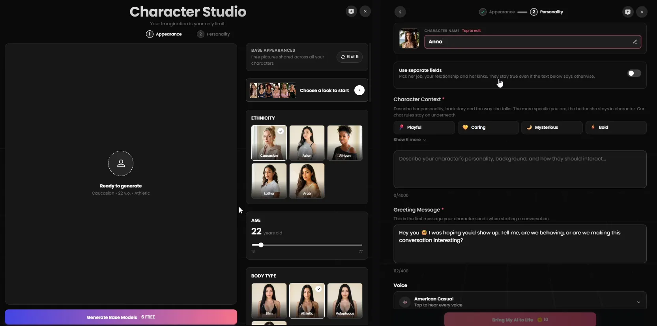Click the Character Context description text area

pos(520,169)
